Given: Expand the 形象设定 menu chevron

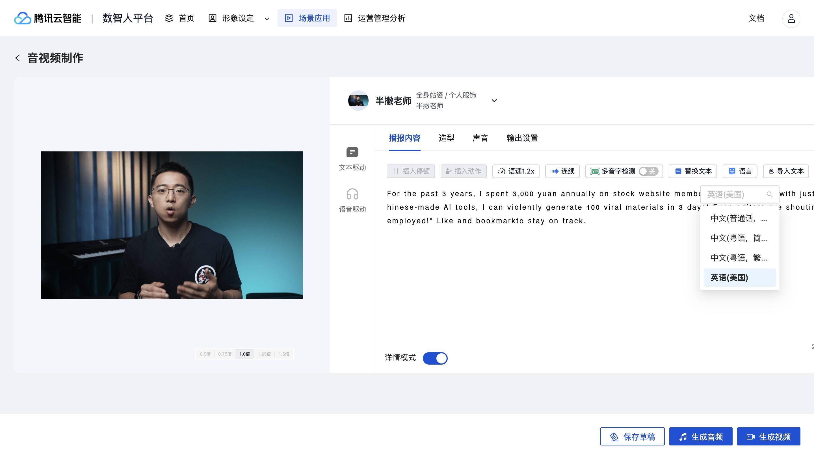Looking at the screenshot, I should (267, 19).
